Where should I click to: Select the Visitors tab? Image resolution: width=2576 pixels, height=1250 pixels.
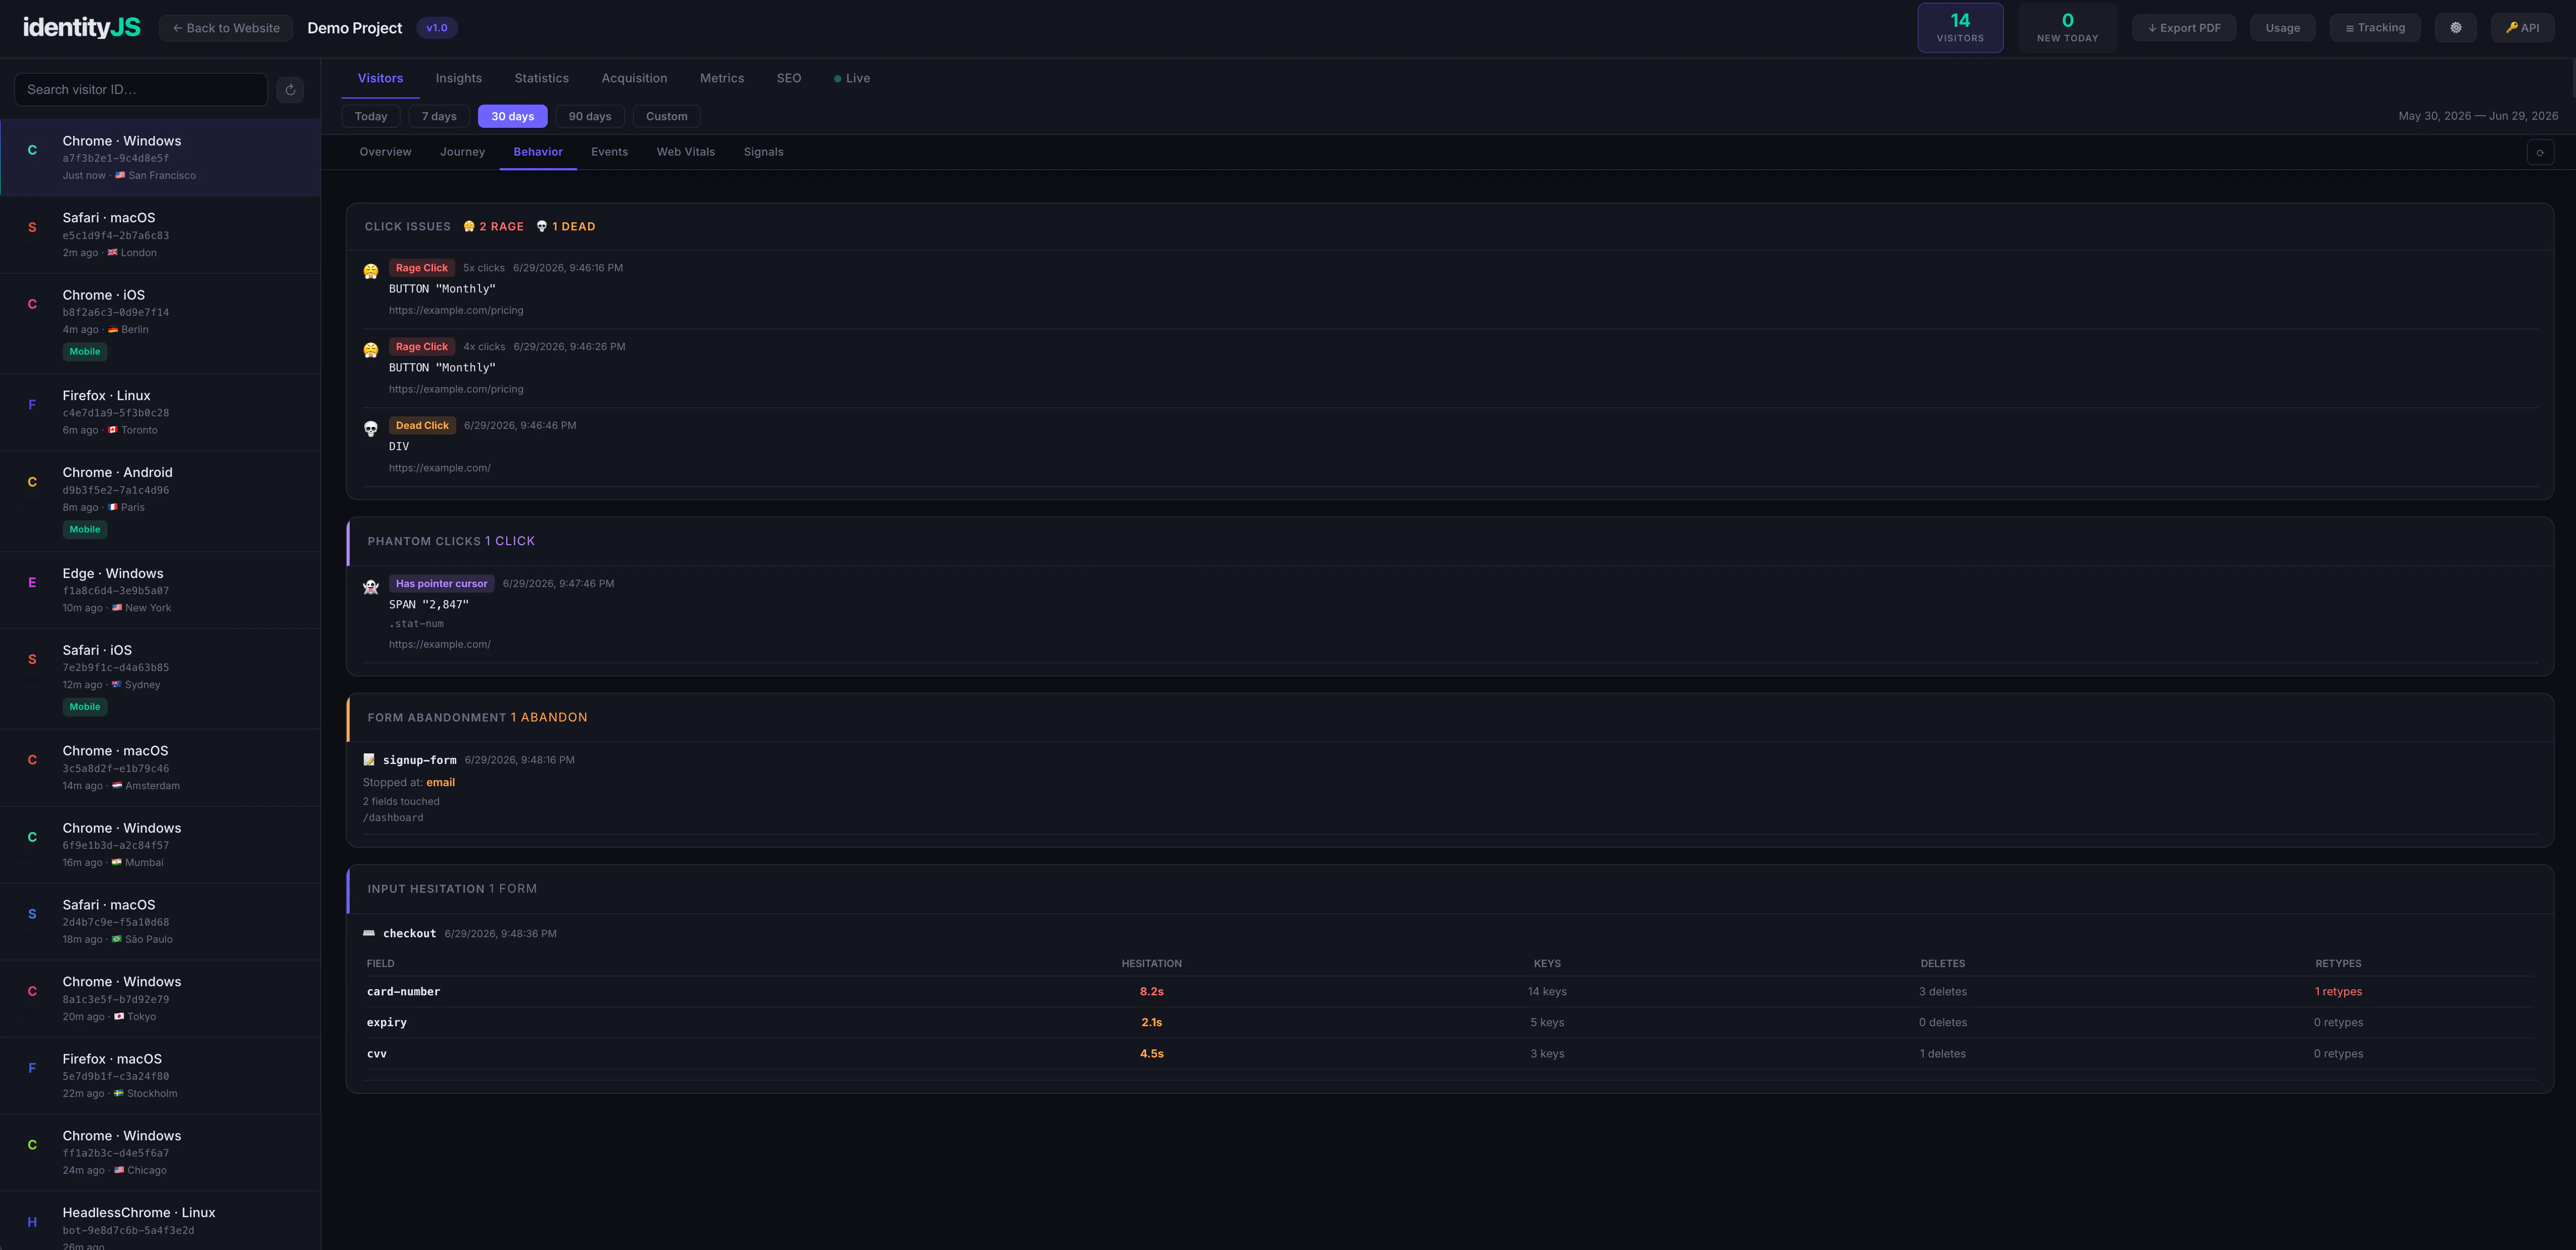point(380,78)
